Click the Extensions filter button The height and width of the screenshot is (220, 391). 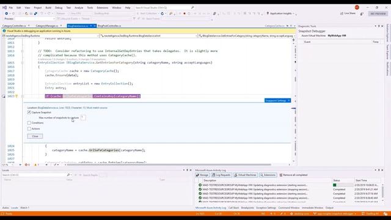(x=268, y=175)
